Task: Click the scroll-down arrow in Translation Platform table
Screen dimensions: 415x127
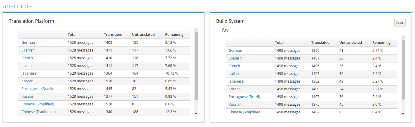Action: pos(196,114)
